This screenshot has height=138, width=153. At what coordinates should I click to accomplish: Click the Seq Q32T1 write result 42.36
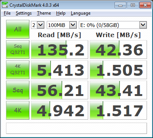118,49
